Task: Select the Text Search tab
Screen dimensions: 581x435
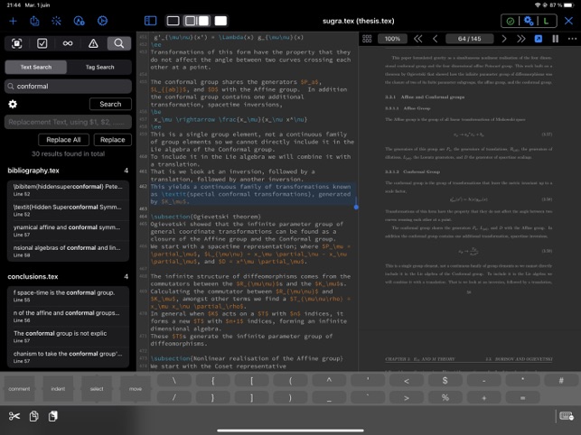Action: (35, 67)
